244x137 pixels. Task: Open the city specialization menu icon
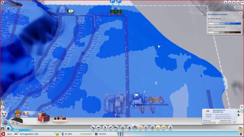(170, 127)
